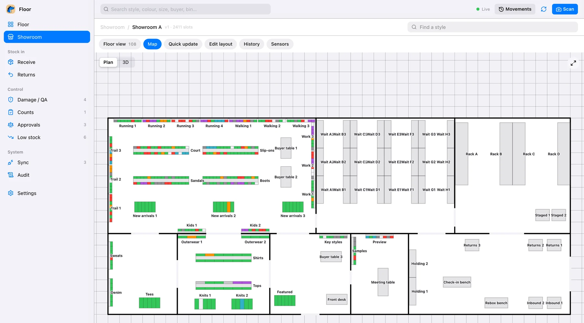Open Damage / QA section
Image resolution: width=584 pixels, height=323 pixels.
pyautogui.click(x=47, y=100)
